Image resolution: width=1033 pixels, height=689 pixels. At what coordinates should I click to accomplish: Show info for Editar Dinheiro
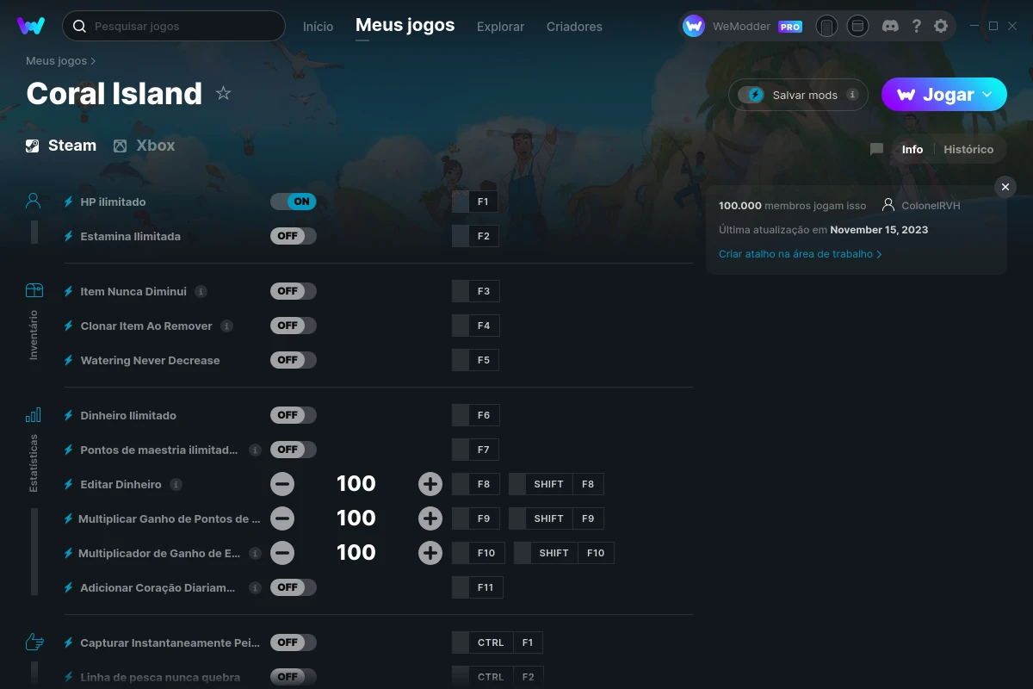[176, 484]
